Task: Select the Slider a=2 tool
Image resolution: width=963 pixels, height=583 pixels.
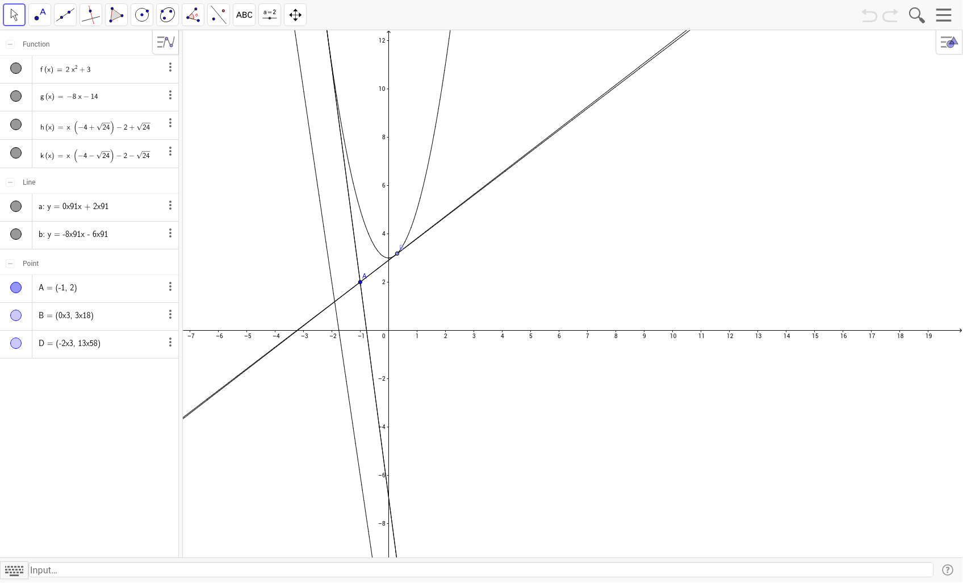Action: 270,15
